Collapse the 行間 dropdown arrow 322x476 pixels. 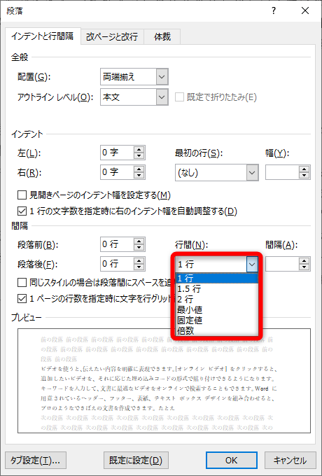252,265
